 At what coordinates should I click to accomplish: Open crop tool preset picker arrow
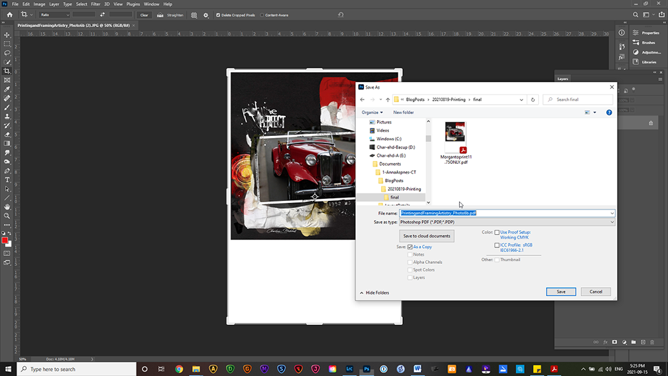[x=32, y=15]
